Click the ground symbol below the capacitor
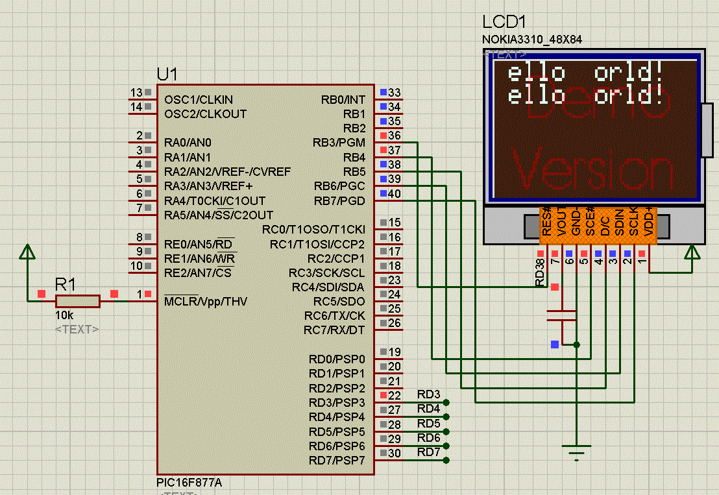Viewport: 719px width, 495px height. coord(577,450)
